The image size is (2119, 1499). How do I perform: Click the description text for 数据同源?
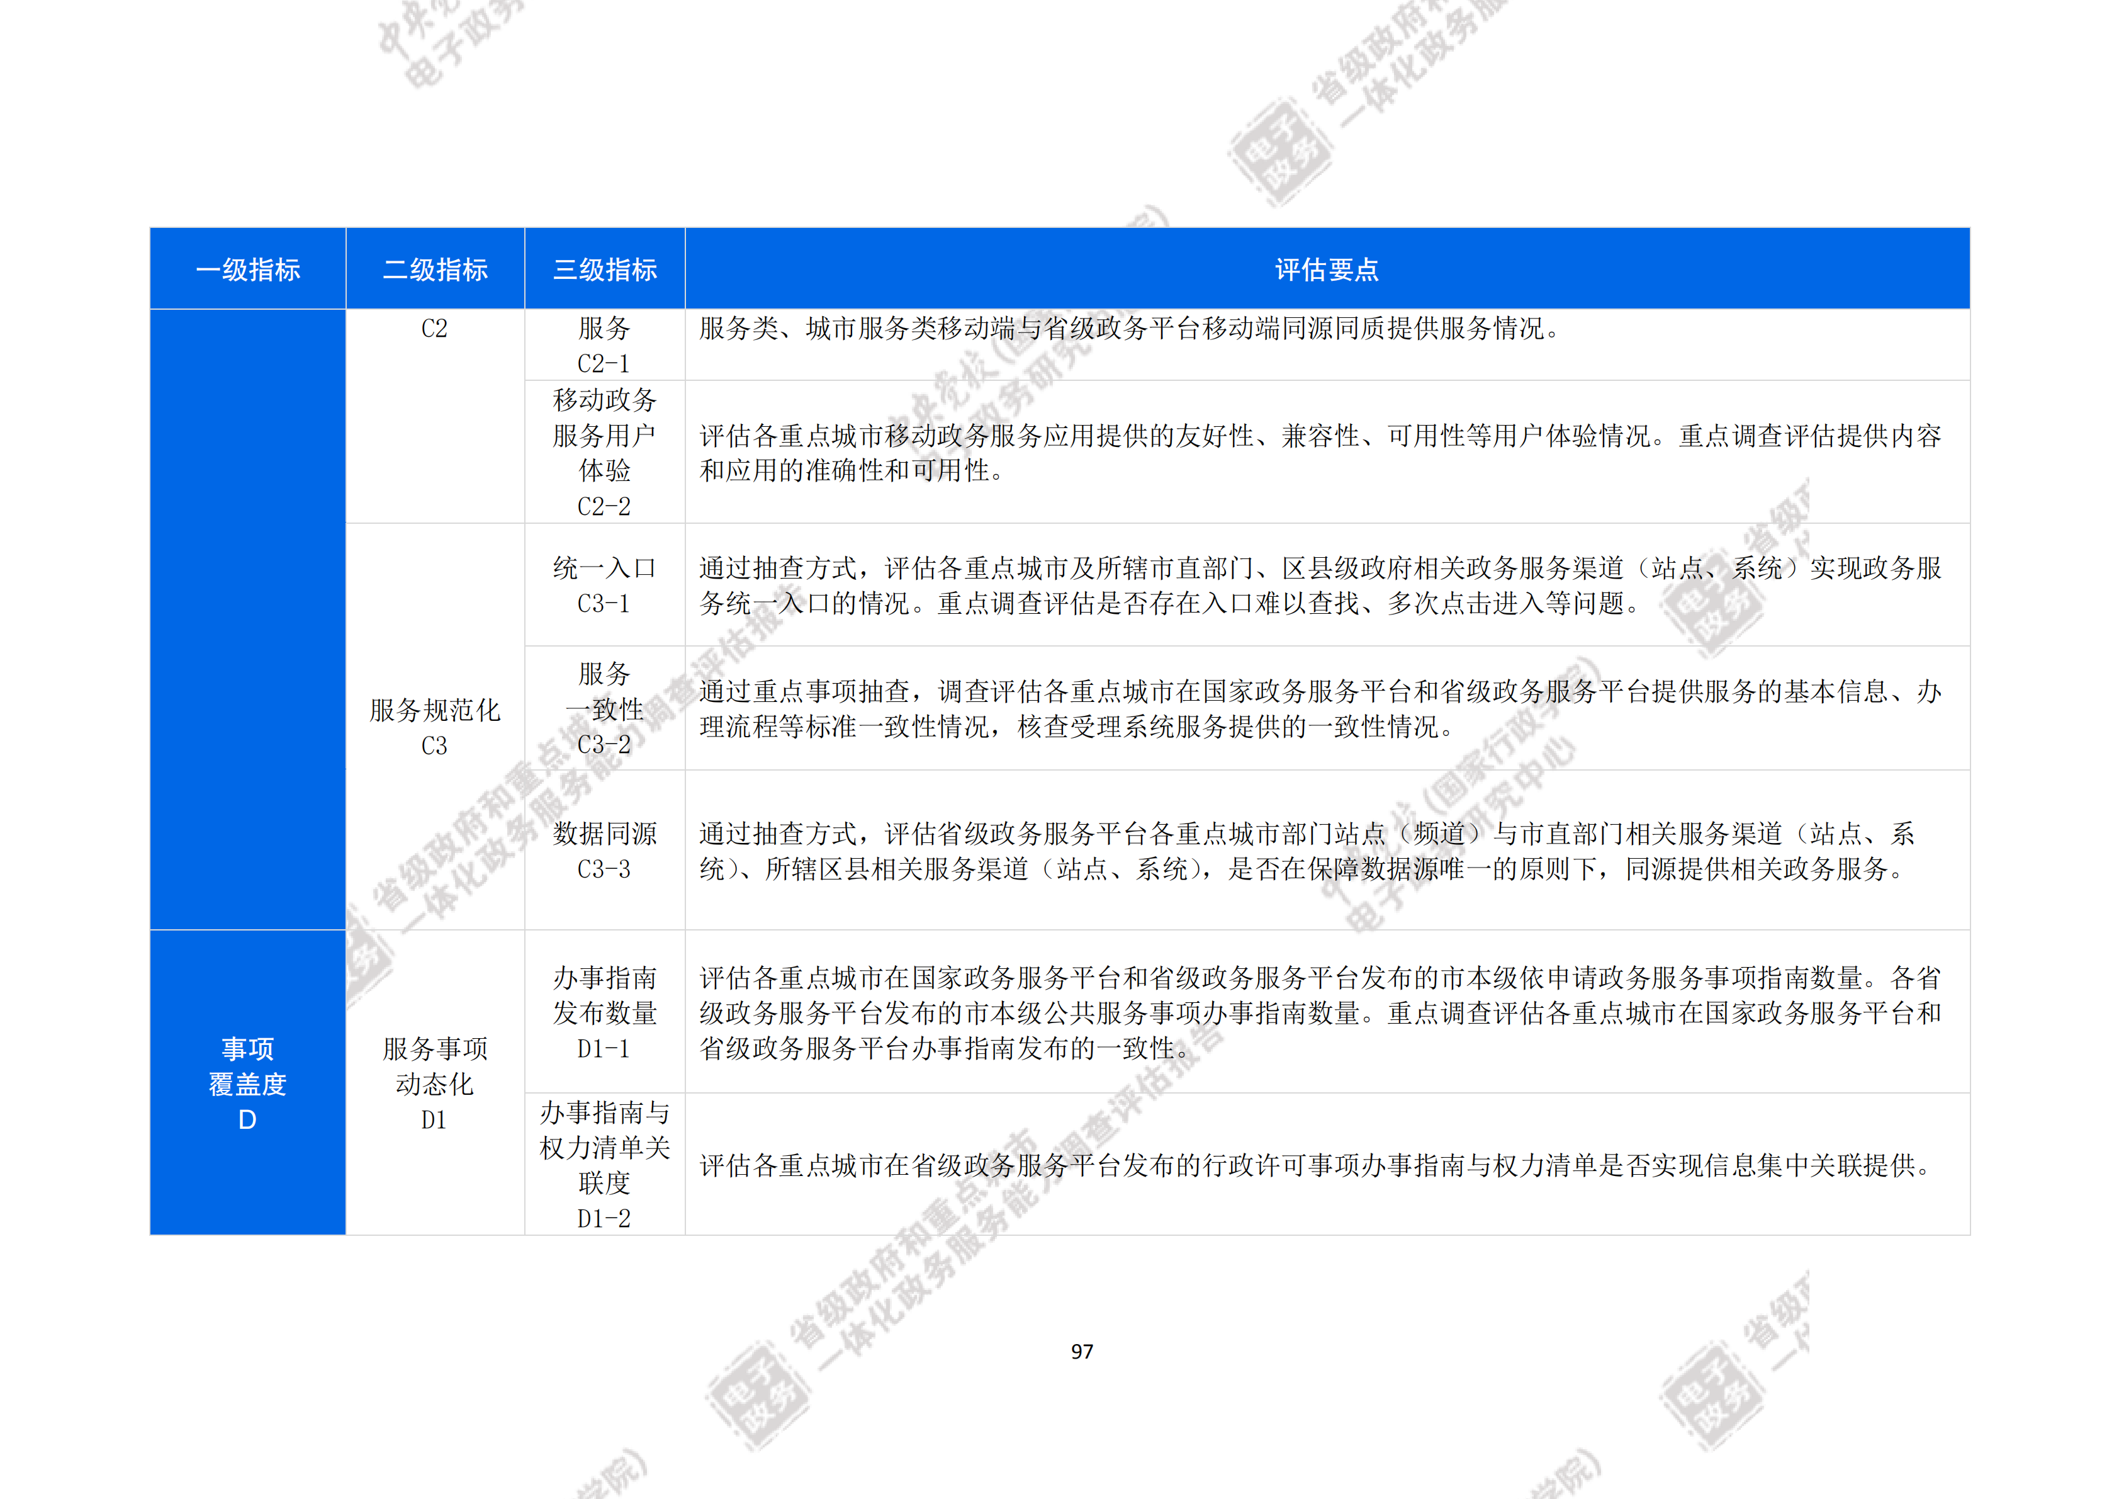pyautogui.click(x=1306, y=850)
